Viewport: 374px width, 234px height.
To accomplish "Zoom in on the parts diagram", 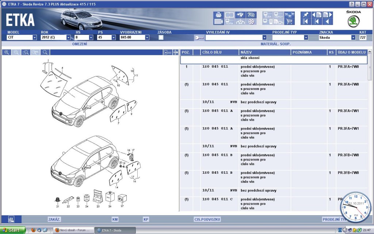I will (7, 53).
